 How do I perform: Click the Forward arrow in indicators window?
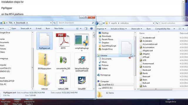click(x=101, y=23)
